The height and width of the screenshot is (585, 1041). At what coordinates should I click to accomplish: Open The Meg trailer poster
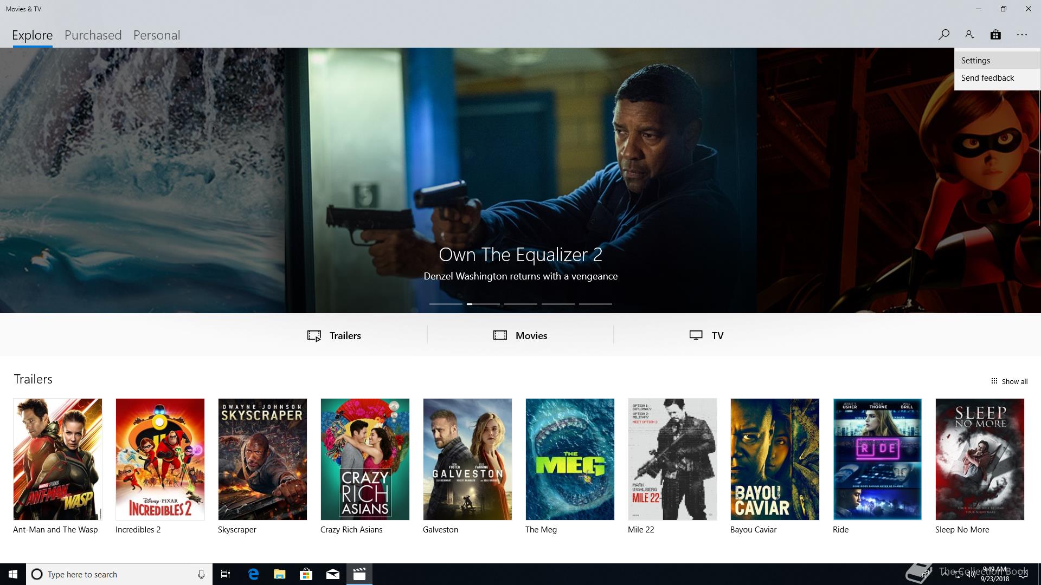click(570, 459)
